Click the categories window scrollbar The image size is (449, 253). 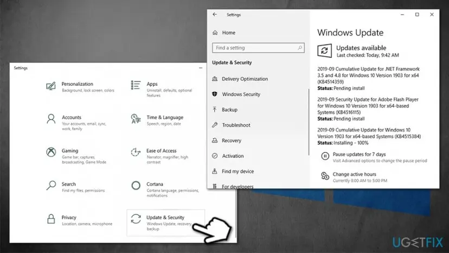click(x=236, y=214)
